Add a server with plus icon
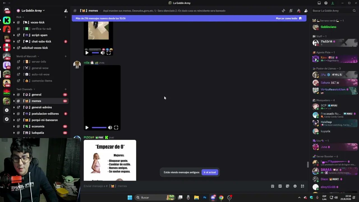 7,110
